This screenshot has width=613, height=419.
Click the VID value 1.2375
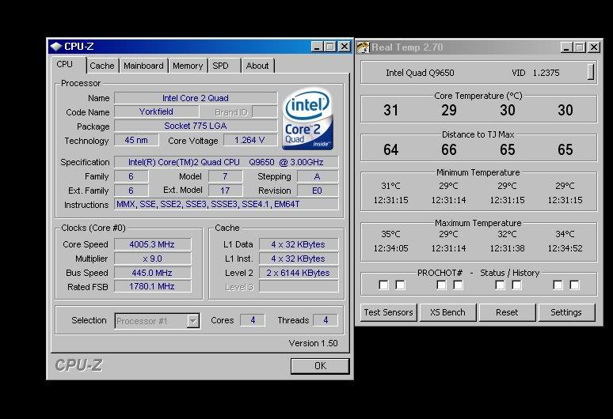click(x=546, y=73)
